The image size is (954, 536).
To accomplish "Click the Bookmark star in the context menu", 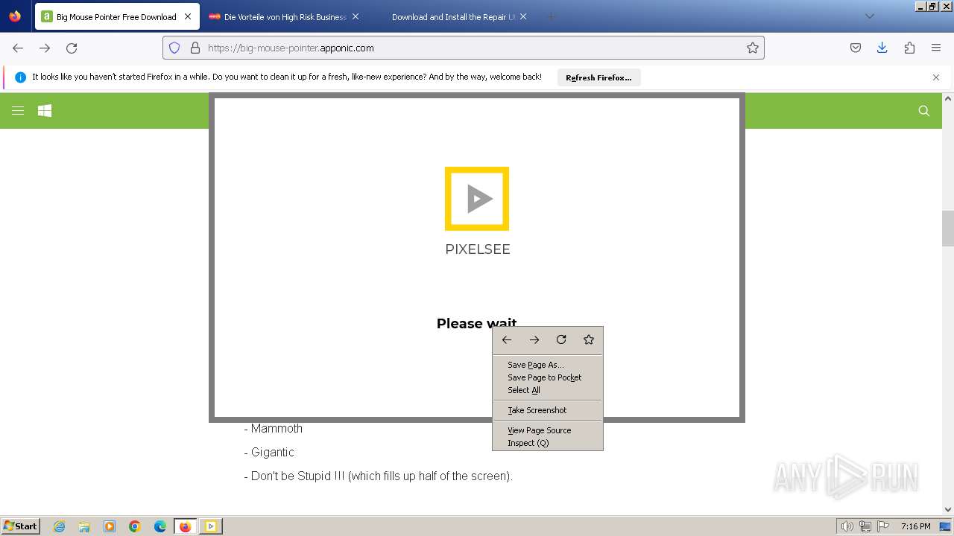I will point(589,339).
